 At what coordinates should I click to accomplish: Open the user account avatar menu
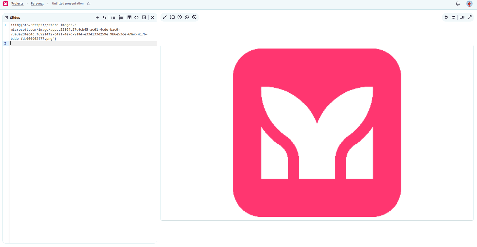pos(469,4)
